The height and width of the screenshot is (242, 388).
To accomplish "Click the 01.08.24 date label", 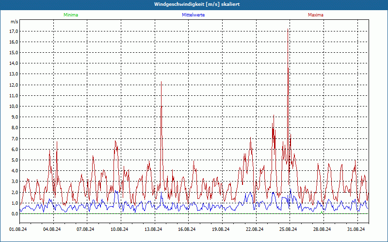I will tap(18, 229).
